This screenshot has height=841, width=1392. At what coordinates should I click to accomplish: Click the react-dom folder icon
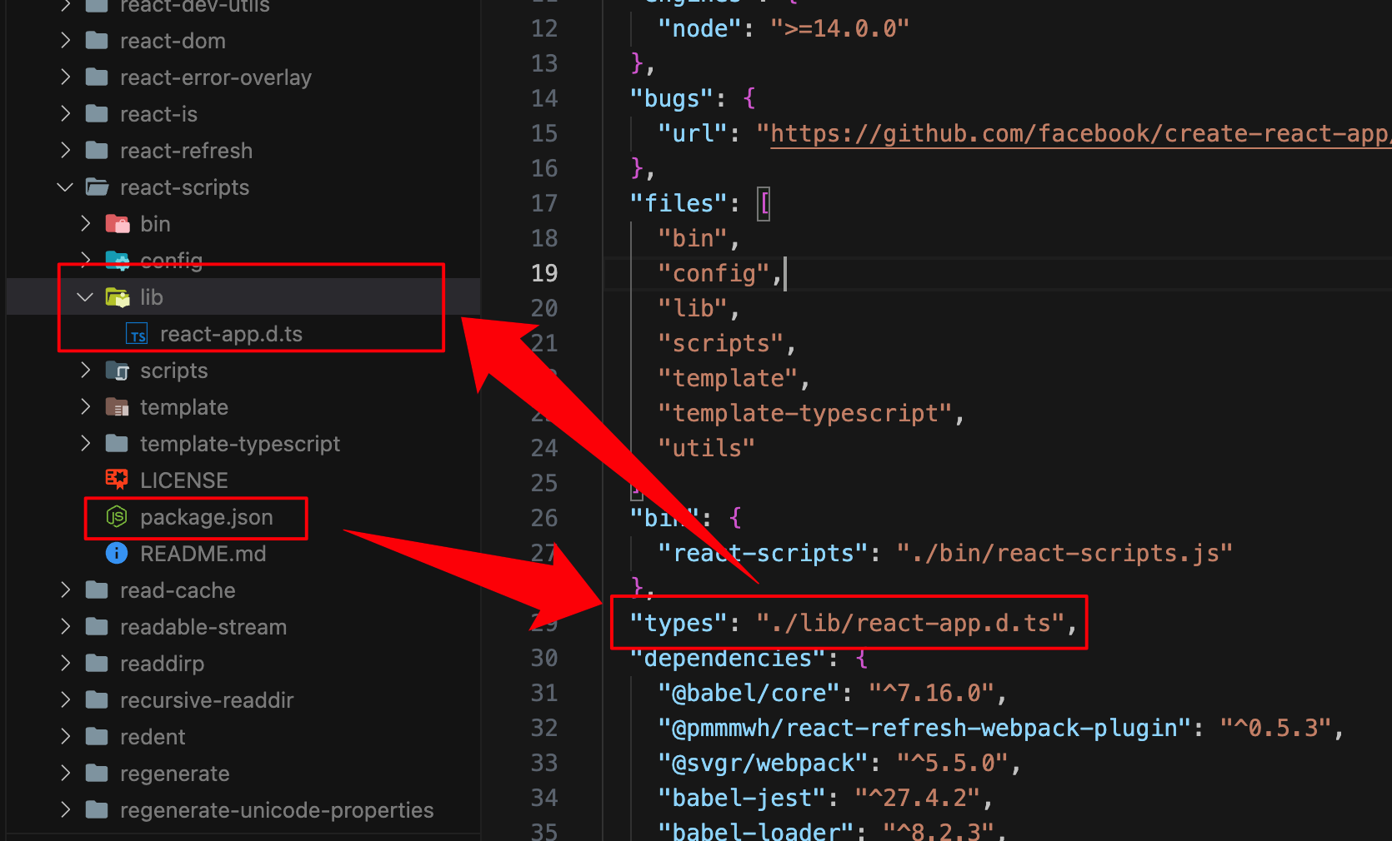[97, 41]
